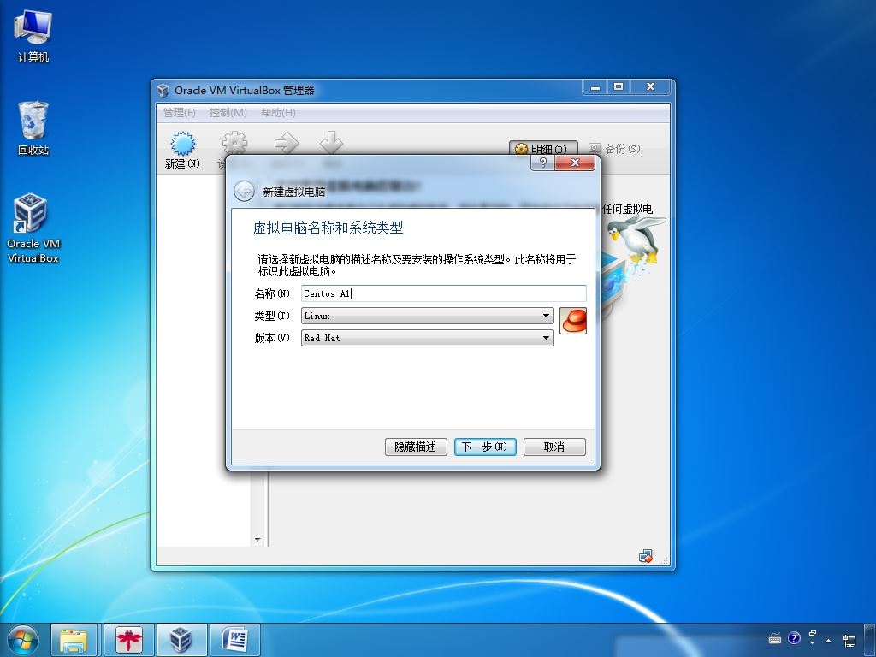Show hidden tray icons arrow

pyautogui.click(x=828, y=640)
